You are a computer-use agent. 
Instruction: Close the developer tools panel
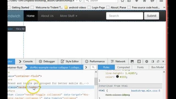pos(163,61)
